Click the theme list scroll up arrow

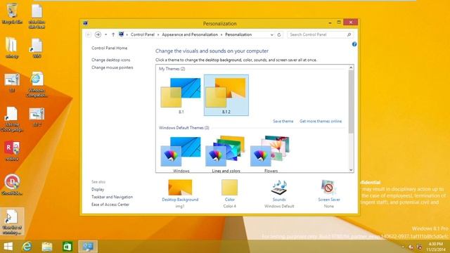pos(351,67)
